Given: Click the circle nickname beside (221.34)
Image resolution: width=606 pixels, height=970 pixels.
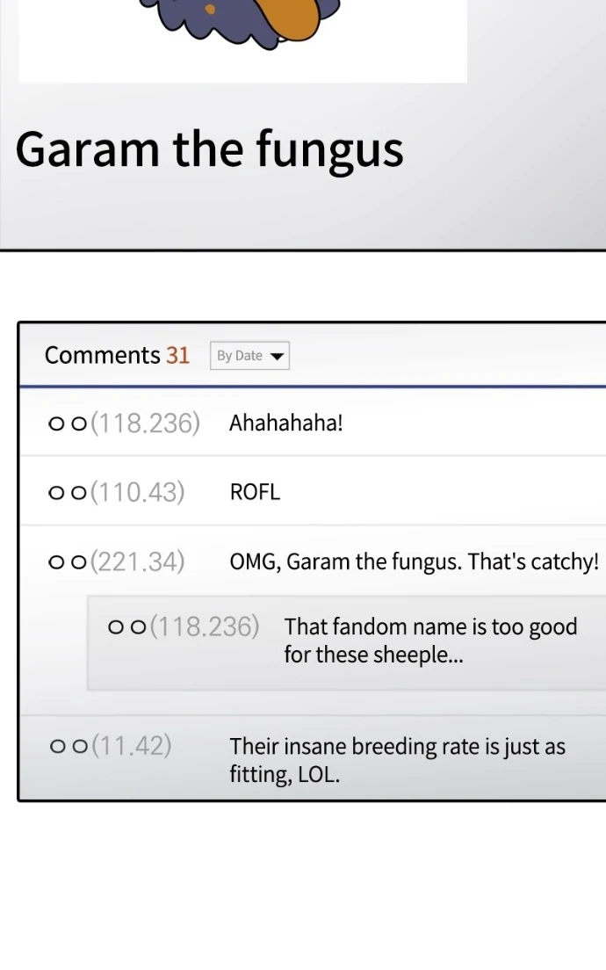Looking at the screenshot, I should (68, 561).
